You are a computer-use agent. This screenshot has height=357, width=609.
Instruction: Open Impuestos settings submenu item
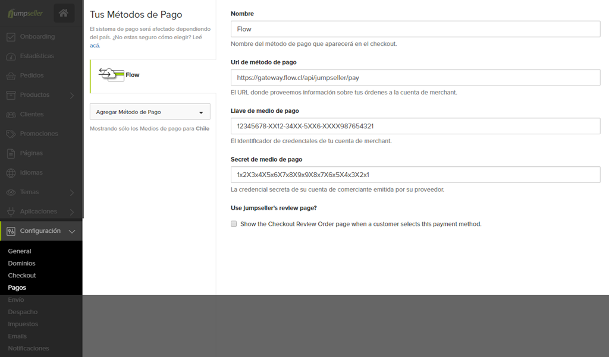pyautogui.click(x=23, y=324)
